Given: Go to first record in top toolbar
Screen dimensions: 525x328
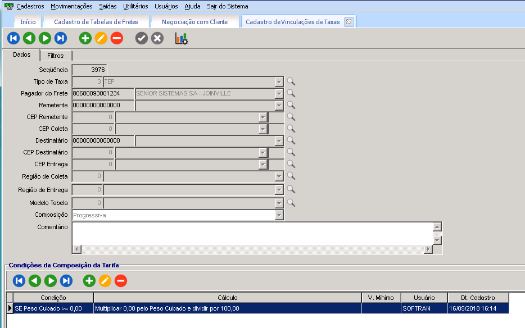Looking at the screenshot, I should point(13,38).
